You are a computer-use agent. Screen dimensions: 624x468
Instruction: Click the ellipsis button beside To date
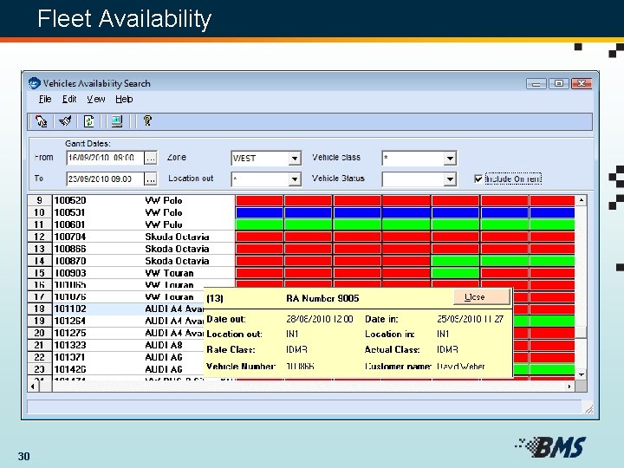point(151,179)
